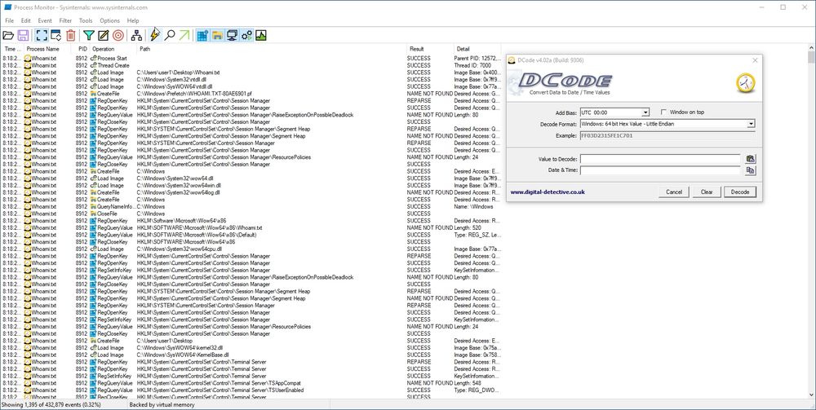Viewport: 816px width, 410px height.
Task: Click the vertical scrollbar thumb of the event list
Action: [811, 57]
